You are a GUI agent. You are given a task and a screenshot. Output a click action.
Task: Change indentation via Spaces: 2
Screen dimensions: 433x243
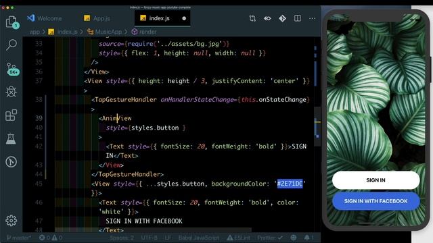pos(122,238)
